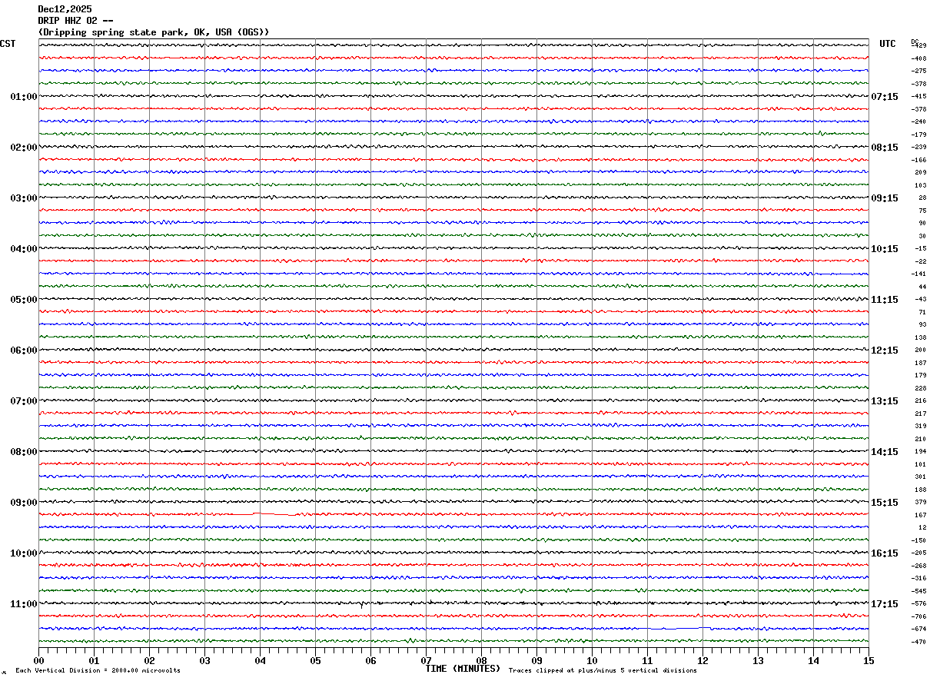This screenshot has height=681, width=930.
Task: Click the 08 minute axis tick label
Action: 481,660
